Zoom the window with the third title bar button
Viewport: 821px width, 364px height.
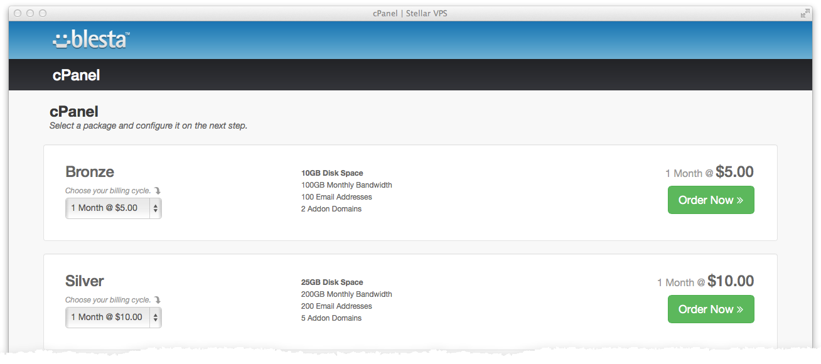pyautogui.click(x=43, y=13)
